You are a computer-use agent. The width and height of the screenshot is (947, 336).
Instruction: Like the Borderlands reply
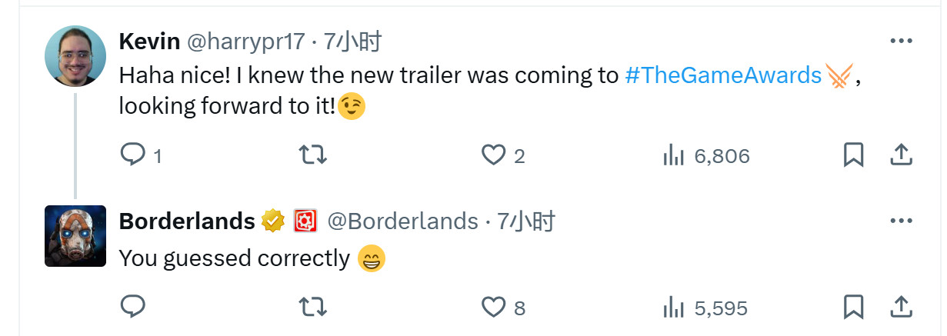tap(493, 308)
